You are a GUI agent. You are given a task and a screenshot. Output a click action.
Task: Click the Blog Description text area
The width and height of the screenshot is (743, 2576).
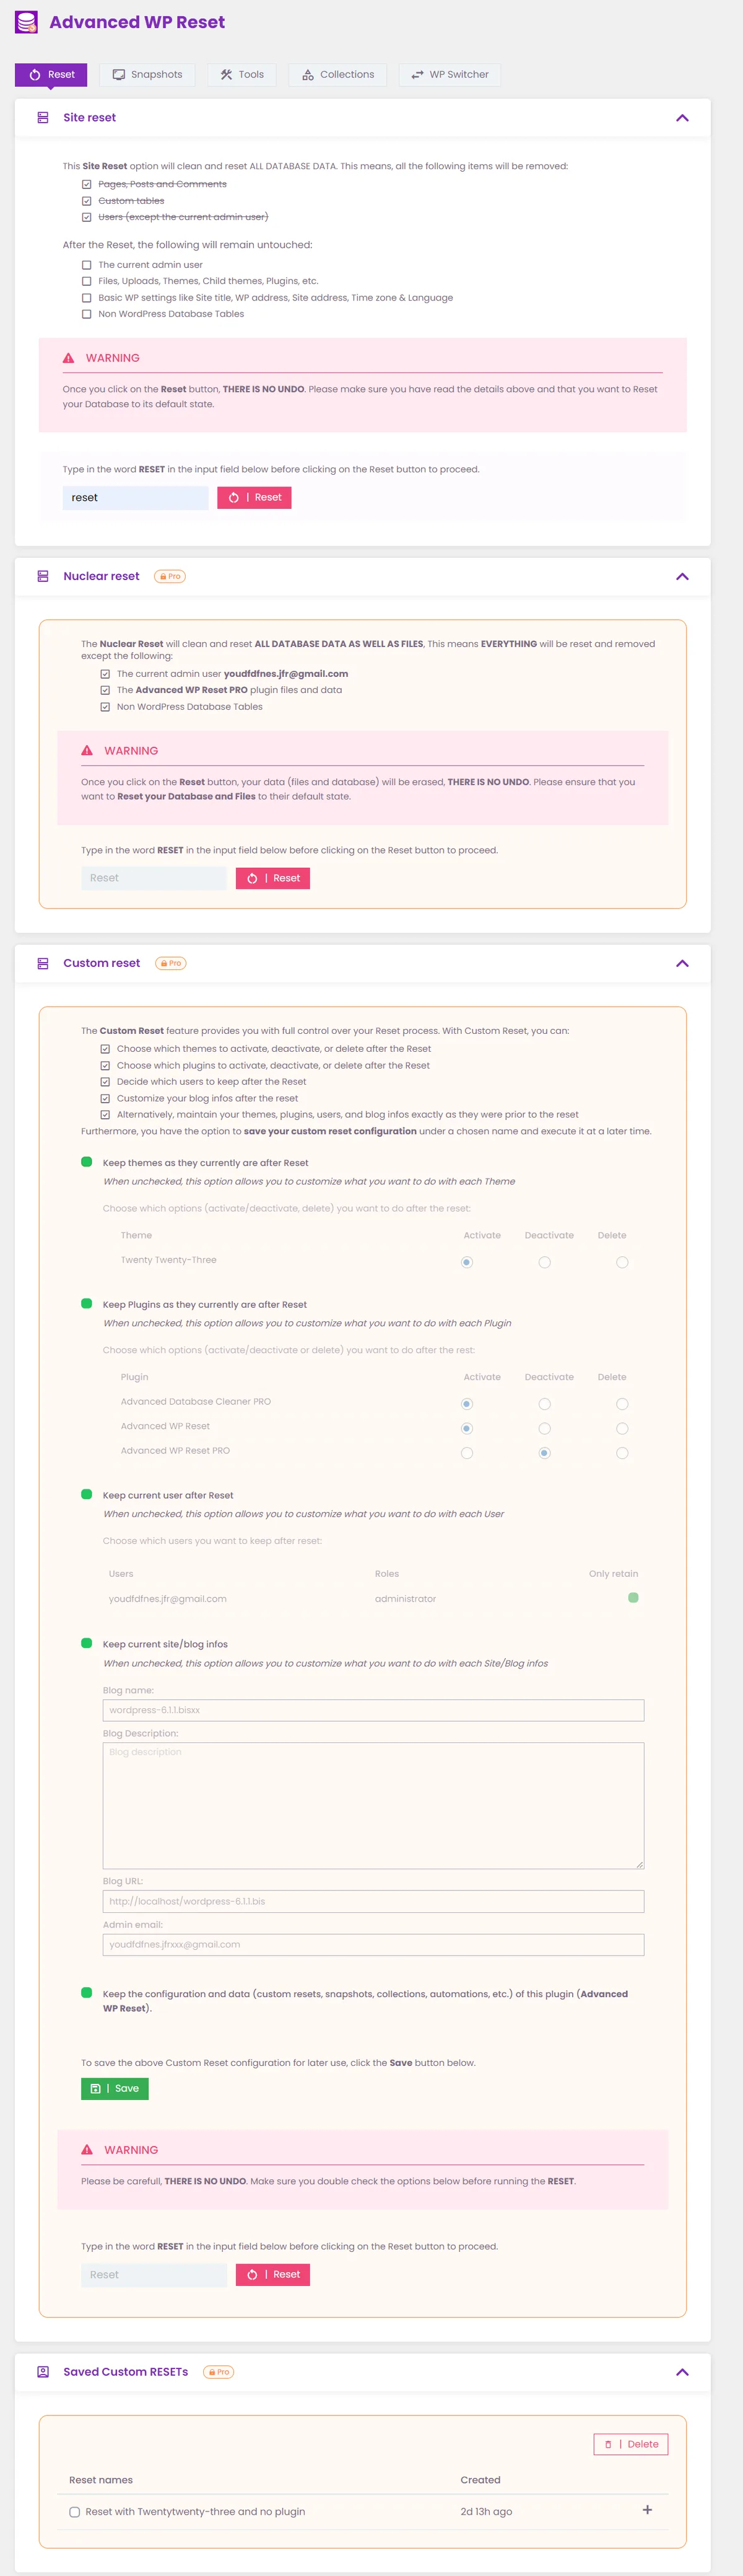click(373, 1806)
